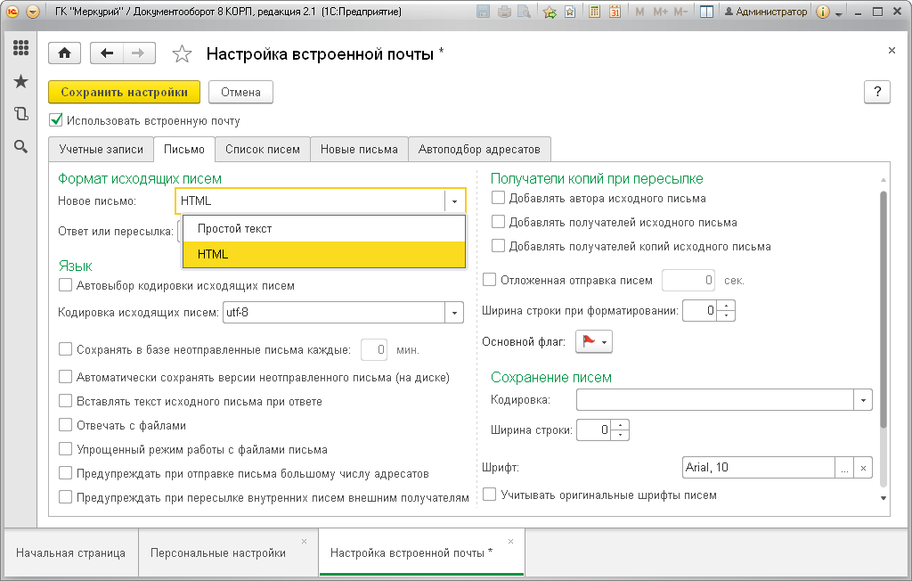912x581 pixels.
Task: Expand Кодировка исходящих писем dropdown arrow
Action: [454, 313]
